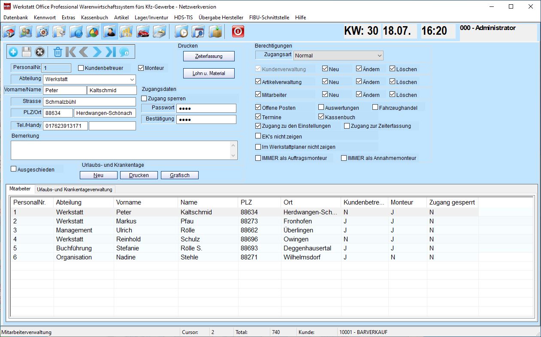541x337 pixels.
Task: Click Neu button under Urlaubs- und Krankentage
Action: click(x=98, y=175)
